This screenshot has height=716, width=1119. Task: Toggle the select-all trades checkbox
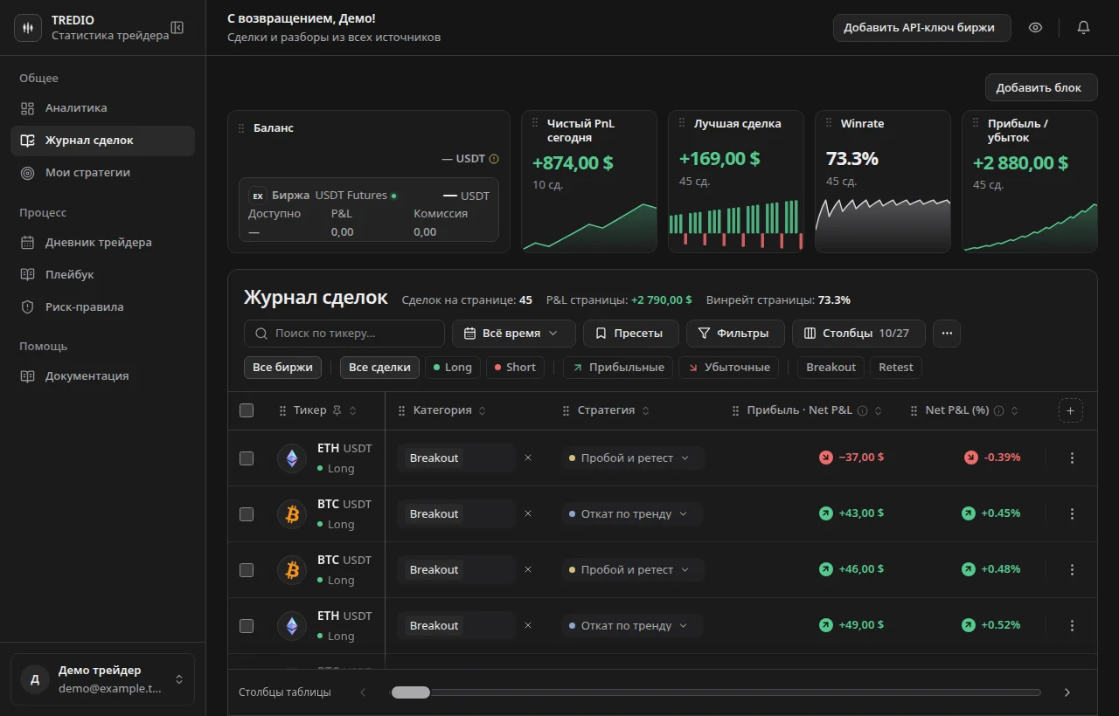point(247,410)
